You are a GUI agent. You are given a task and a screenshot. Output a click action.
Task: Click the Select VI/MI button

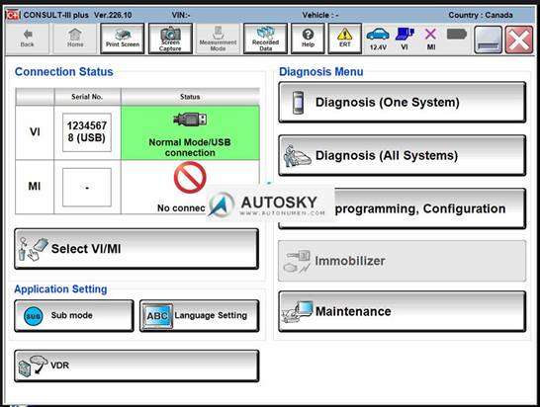point(136,248)
